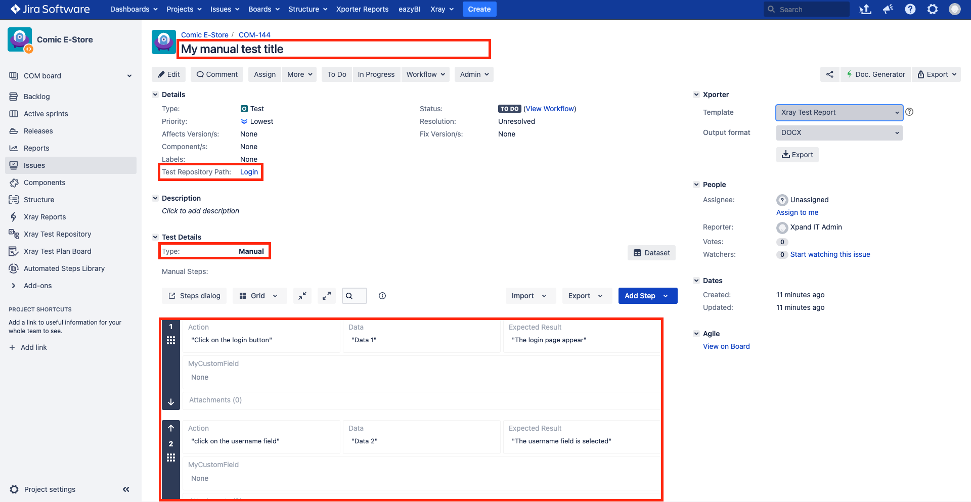
Task: Click the blue Create button
Action: (479, 9)
